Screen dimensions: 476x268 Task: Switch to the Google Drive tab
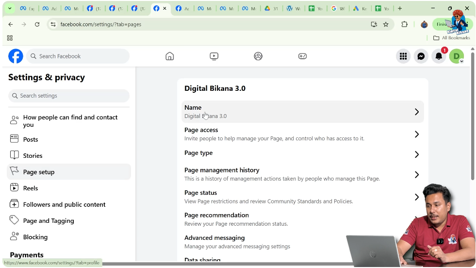click(x=271, y=9)
